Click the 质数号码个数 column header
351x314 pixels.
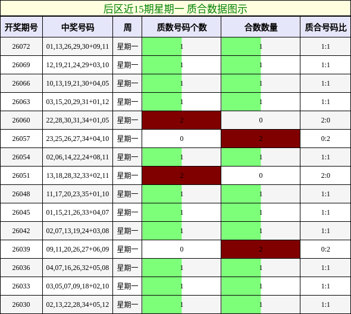pyautogui.click(x=181, y=27)
